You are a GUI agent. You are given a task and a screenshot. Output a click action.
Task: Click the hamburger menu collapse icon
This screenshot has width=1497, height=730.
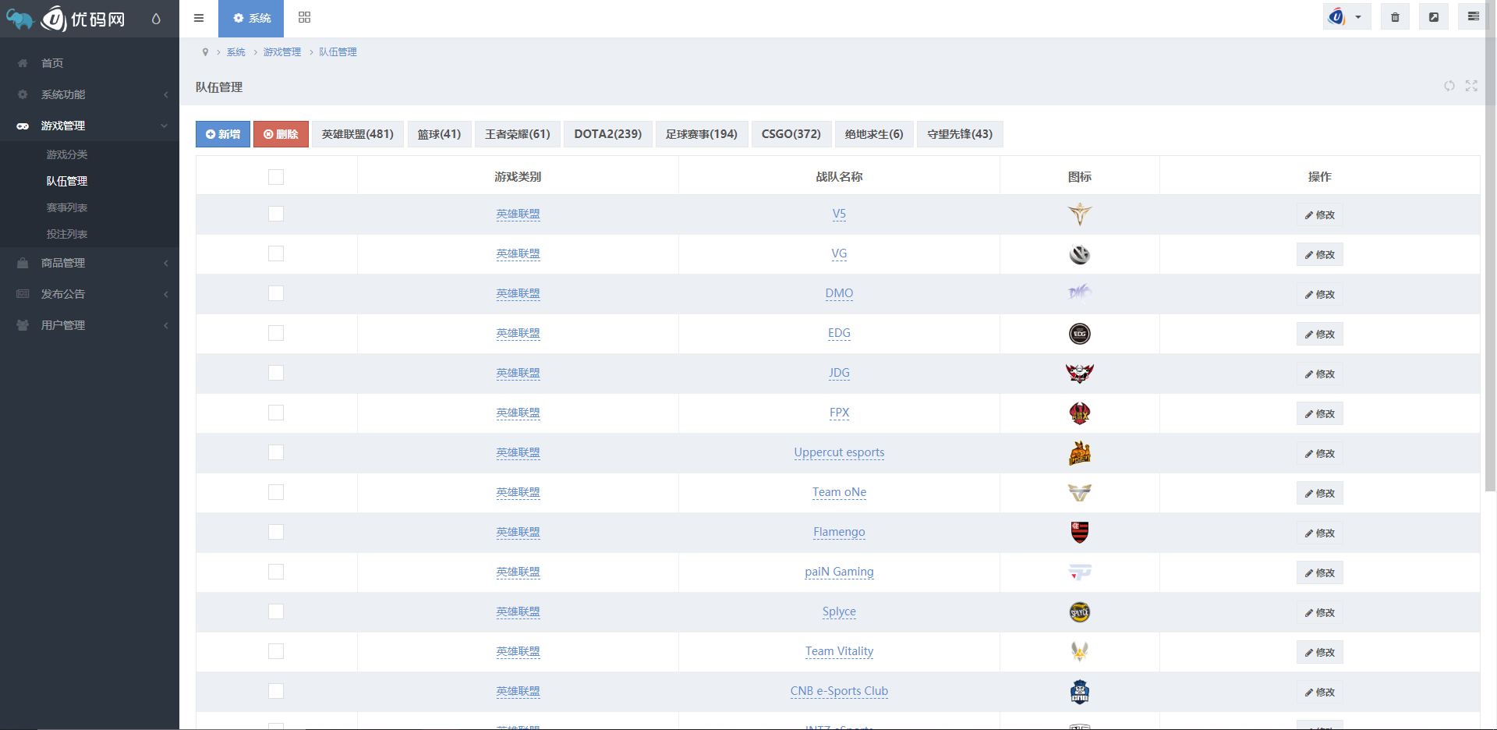199,18
